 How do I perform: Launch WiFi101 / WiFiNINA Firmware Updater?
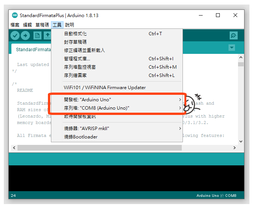[x=117, y=88]
